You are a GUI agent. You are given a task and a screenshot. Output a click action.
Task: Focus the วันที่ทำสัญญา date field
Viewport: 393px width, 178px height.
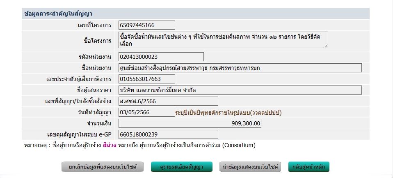click(146, 112)
